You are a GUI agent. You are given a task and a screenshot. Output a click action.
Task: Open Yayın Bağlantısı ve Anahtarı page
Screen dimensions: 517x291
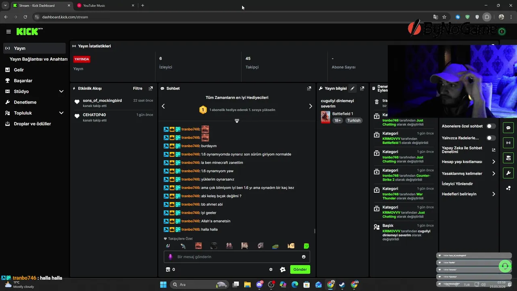click(38, 59)
